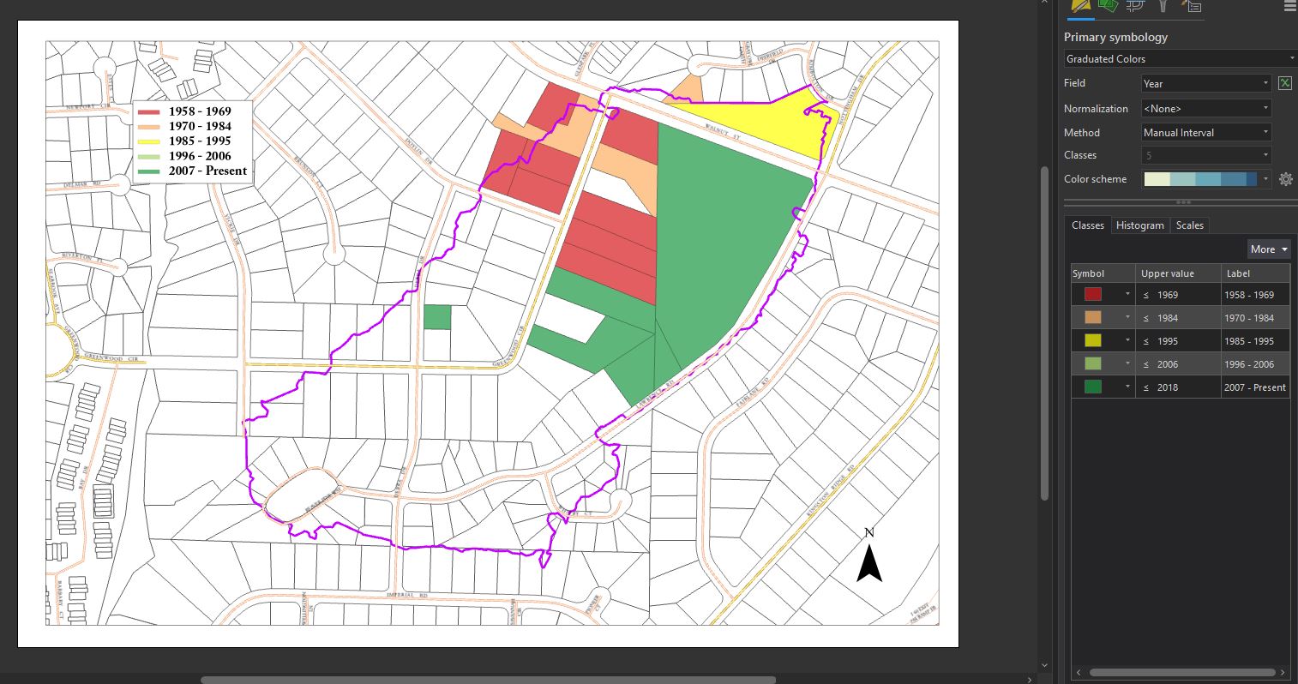Open the Normalization dropdown showing <None>
This screenshot has width=1298, height=684.
(x=1205, y=109)
